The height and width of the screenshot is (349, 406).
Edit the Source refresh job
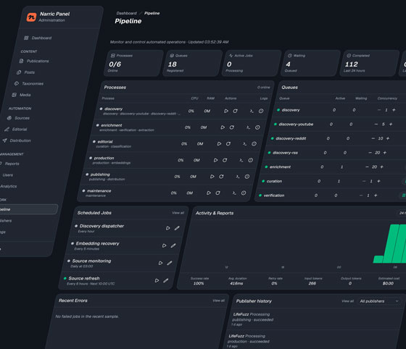click(166, 280)
